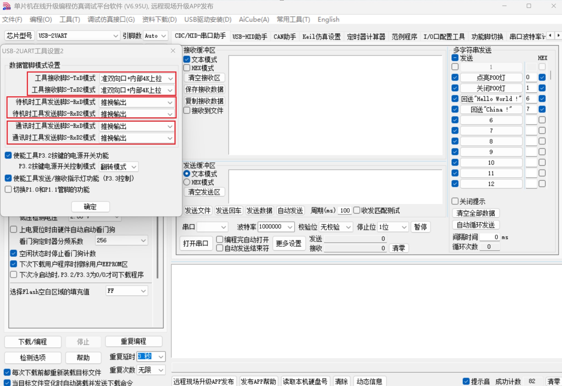Toggle 使能工具P3.2按键的电源开关功能 checkbox
Viewport: 562px width, 386px height.
click(8, 156)
